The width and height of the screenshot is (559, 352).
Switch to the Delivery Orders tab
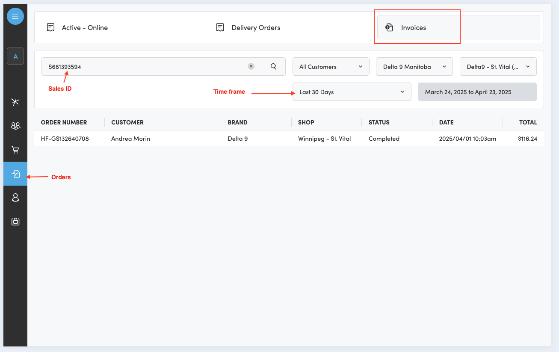coord(255,27)
